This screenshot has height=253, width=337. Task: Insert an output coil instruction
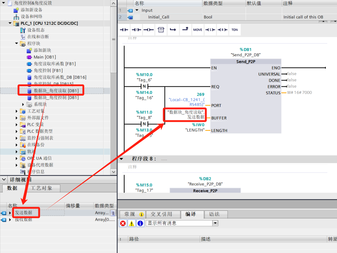click(149, 30)
